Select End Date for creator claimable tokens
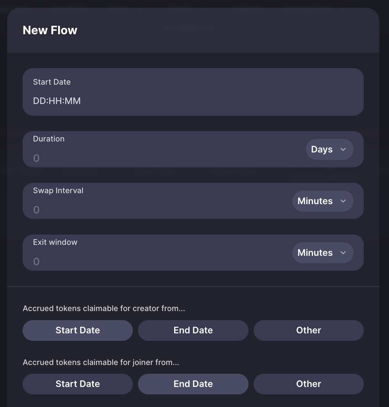This screenshot has height=407, width=389. coord(193,330)
